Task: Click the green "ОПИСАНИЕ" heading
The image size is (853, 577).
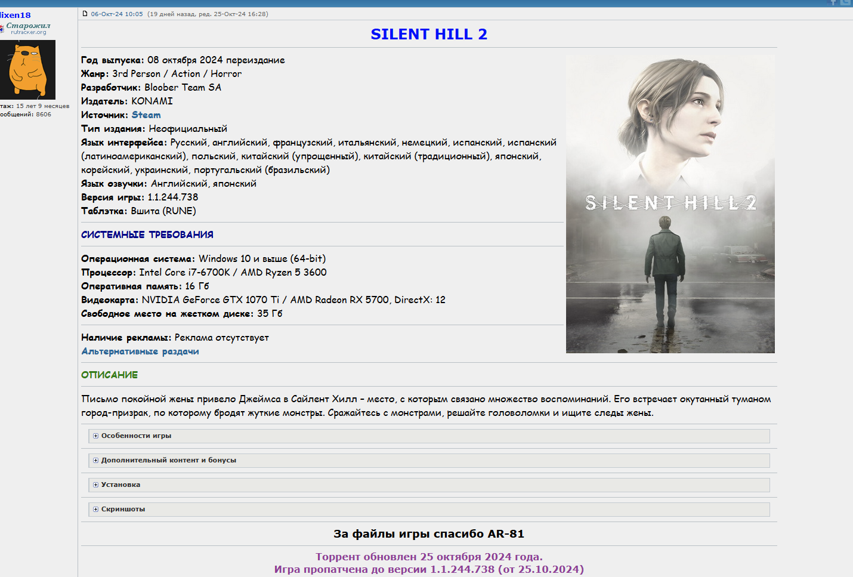Action: coord(109,375)
